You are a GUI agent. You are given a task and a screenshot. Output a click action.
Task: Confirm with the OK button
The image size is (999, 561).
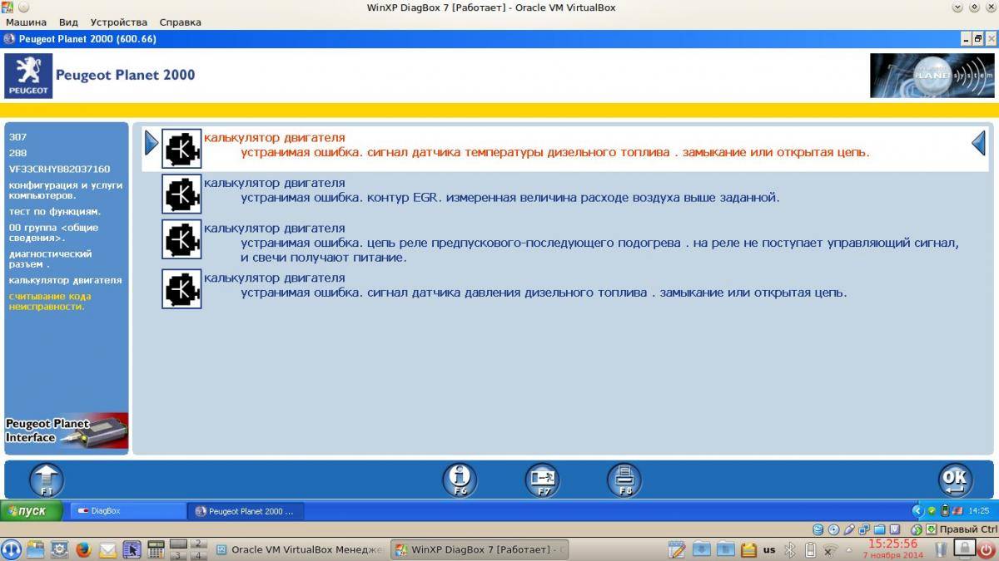tap(955, 480)
